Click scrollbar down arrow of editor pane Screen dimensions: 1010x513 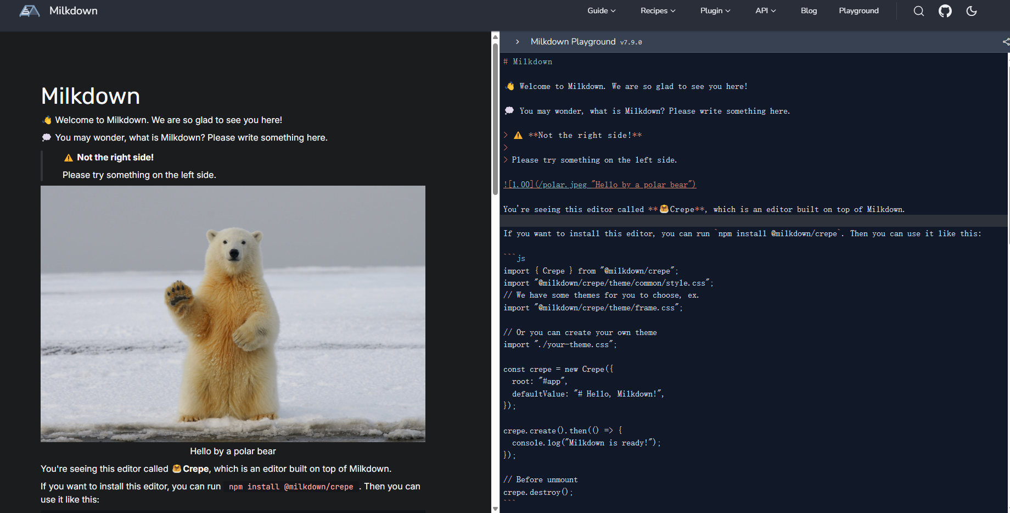[x=495, y=509]
